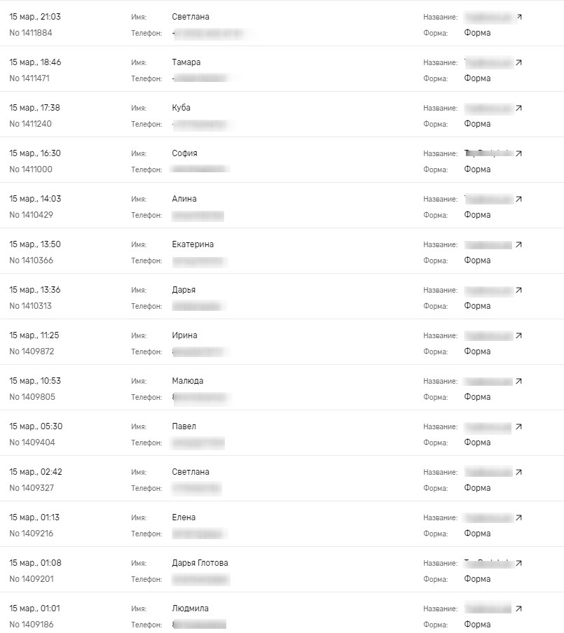Open lead row dated 15 мар., 16:30
The width and height of the screenshot is (564, 633).
coord(282,160)
